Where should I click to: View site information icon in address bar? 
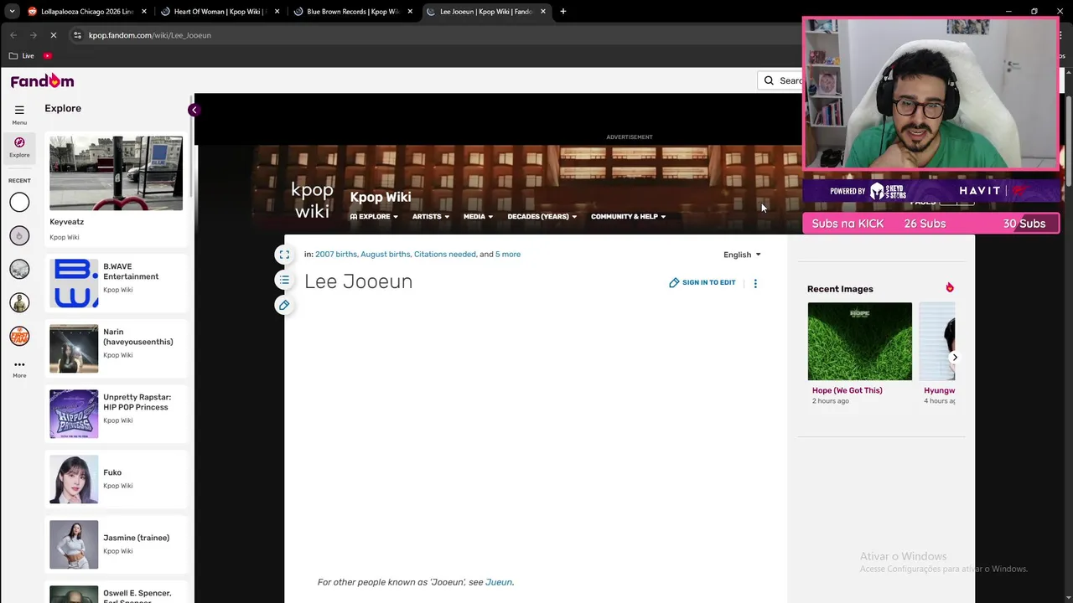click(x=78, y=35)
